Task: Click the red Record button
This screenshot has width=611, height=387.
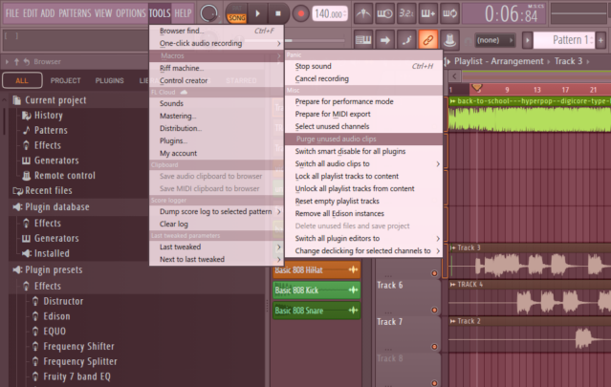Action: [301, 13]
